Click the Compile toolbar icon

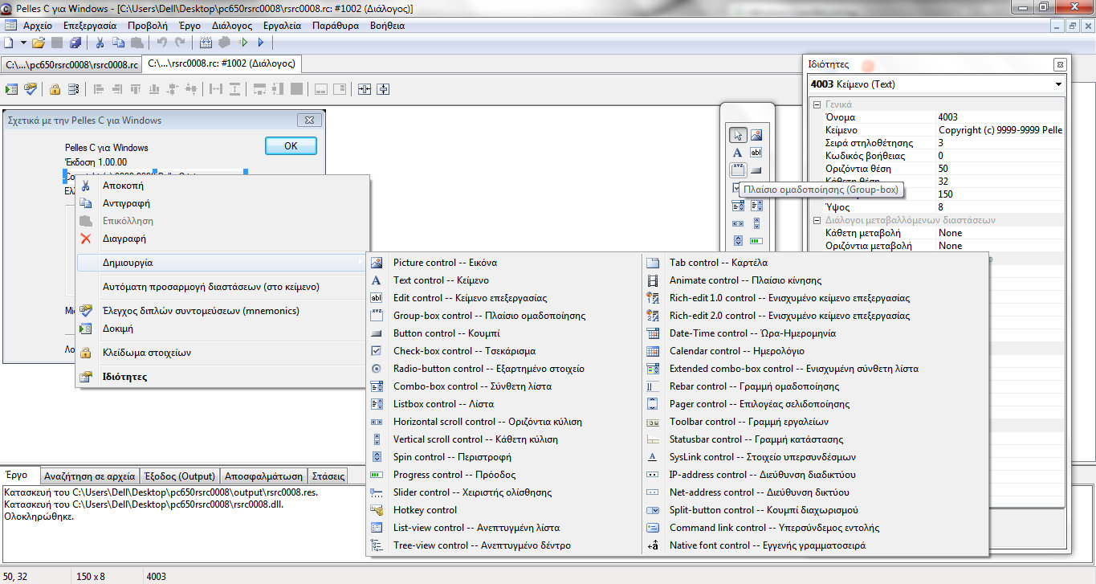(x=206, y=43)
